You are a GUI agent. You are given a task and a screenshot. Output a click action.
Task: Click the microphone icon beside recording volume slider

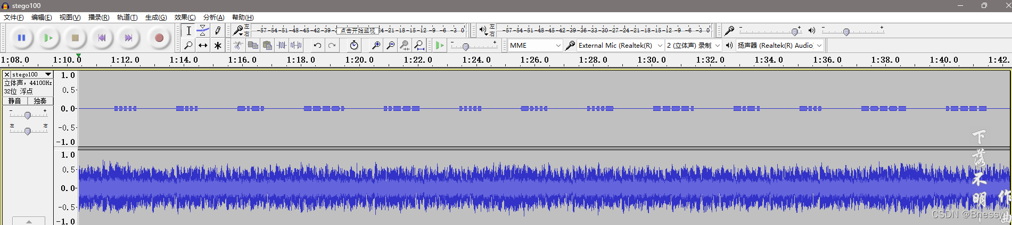[729, 31]
